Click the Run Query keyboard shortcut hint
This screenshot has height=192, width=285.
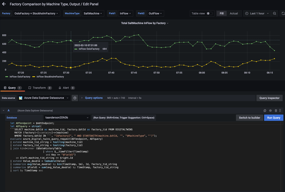tap(124, 118)
